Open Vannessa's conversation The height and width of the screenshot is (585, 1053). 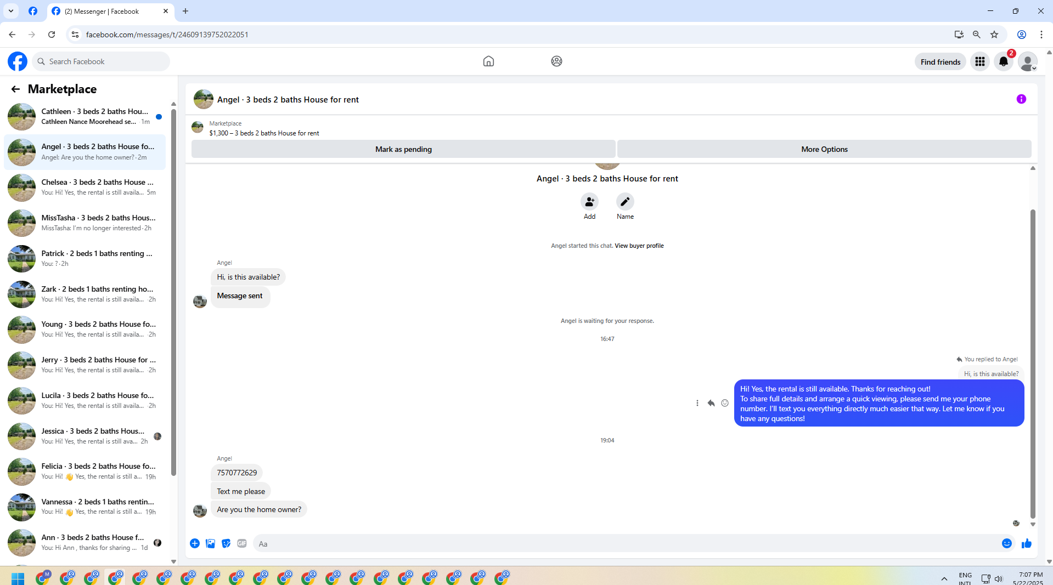[x=86, y=507]
